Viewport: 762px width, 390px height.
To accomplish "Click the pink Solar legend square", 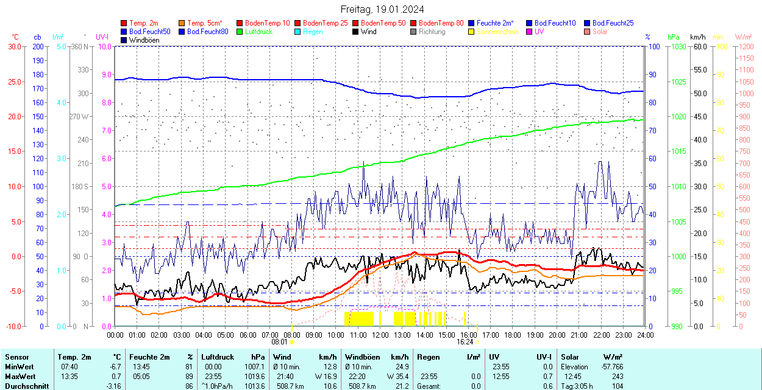I will [588, 32].
